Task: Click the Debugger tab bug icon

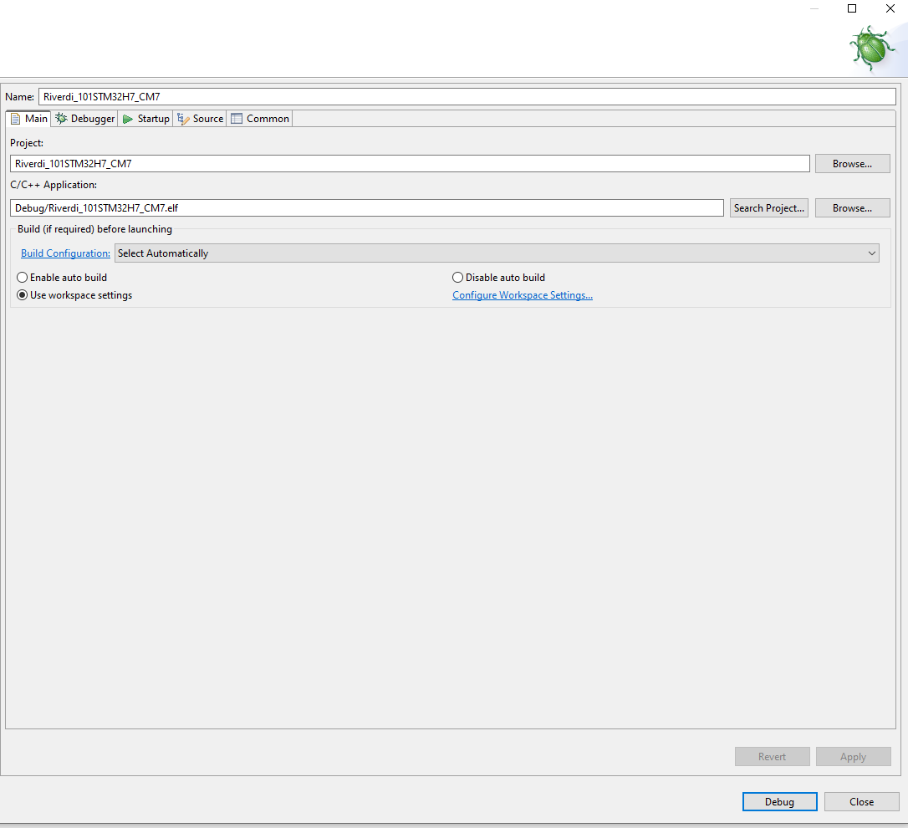Action: coord(61,118)
